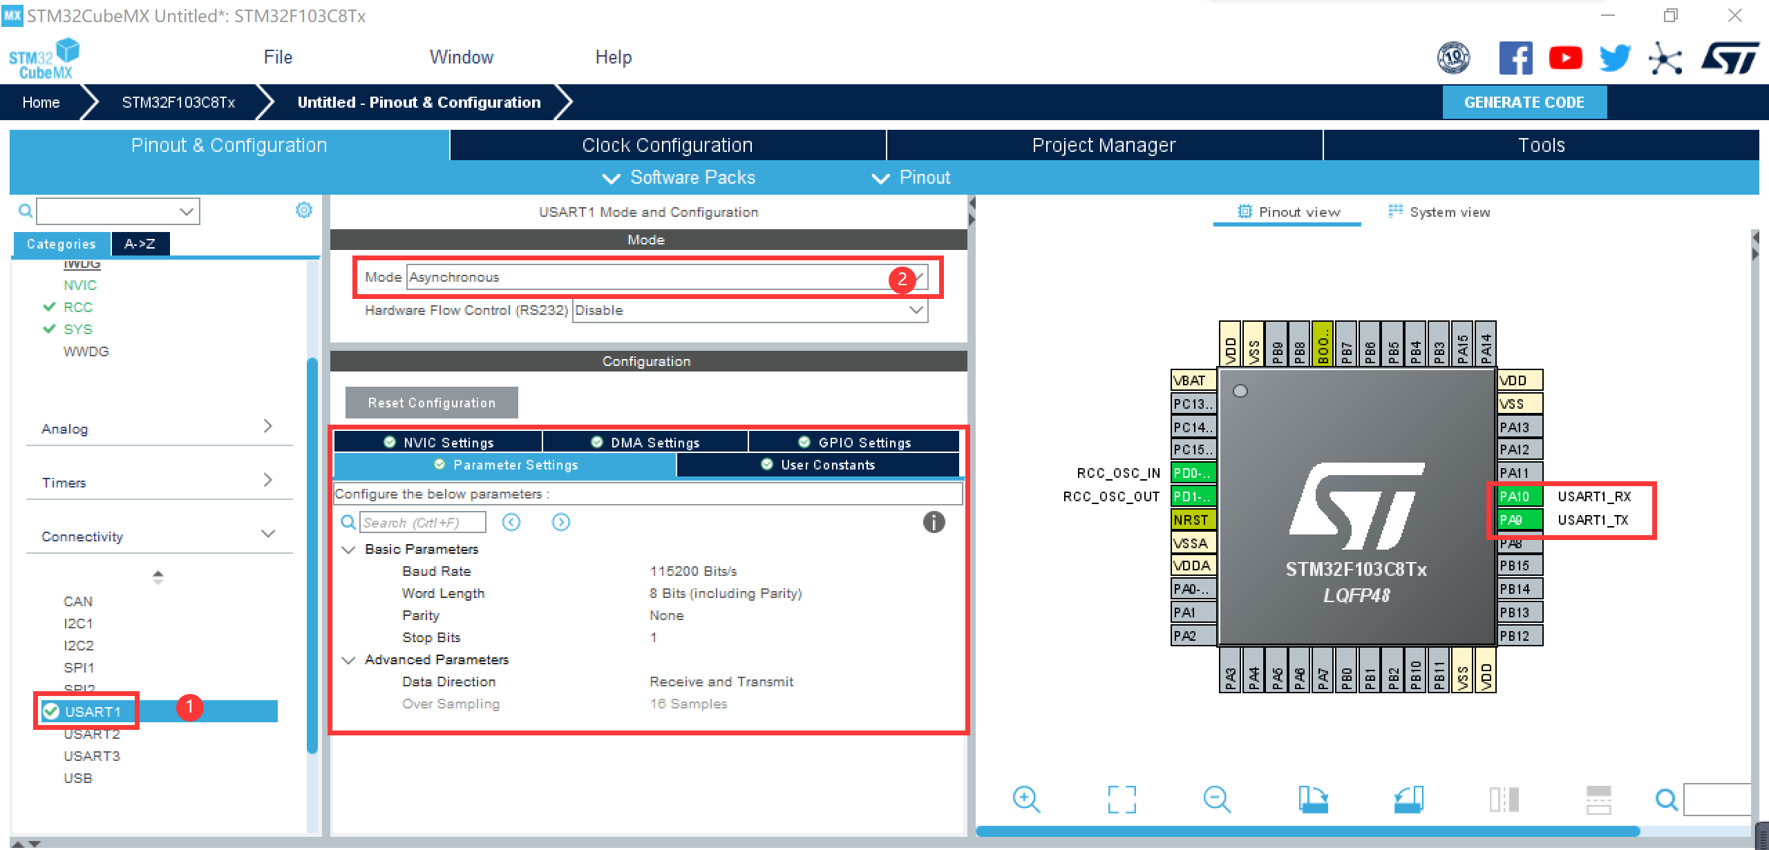The image size is (1769, 850).
Task: Open the Twitter bird icon link
Action: tap(1615, 58)
